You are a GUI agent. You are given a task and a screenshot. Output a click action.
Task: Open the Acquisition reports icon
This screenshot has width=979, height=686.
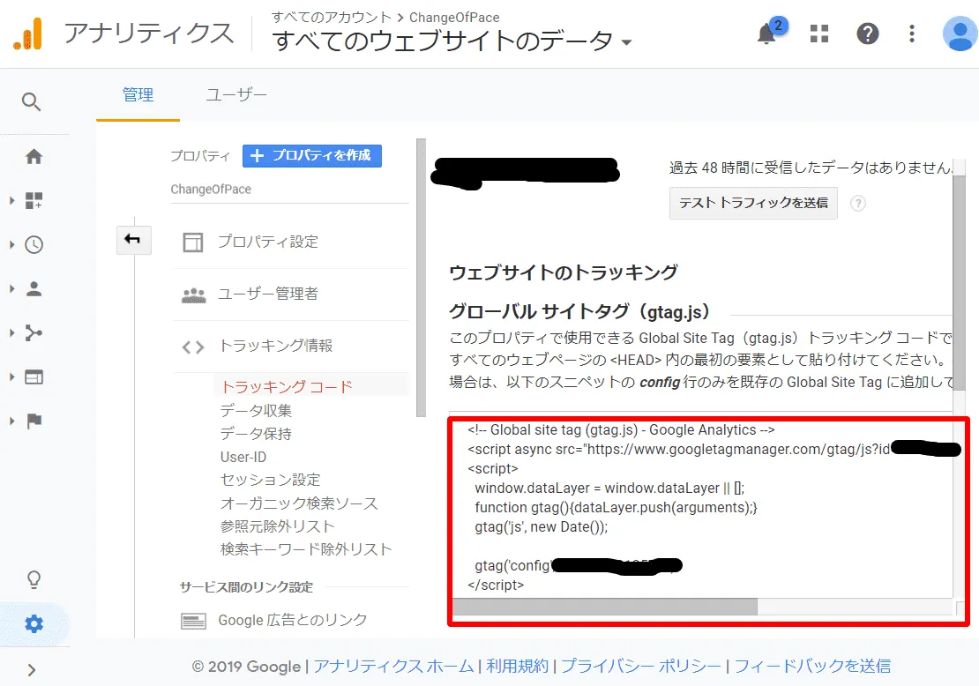click(x=34, y=332)
